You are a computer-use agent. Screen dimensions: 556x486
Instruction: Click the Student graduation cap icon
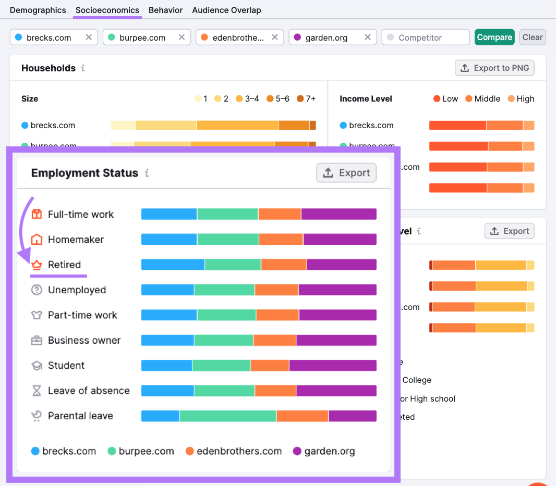37,366
